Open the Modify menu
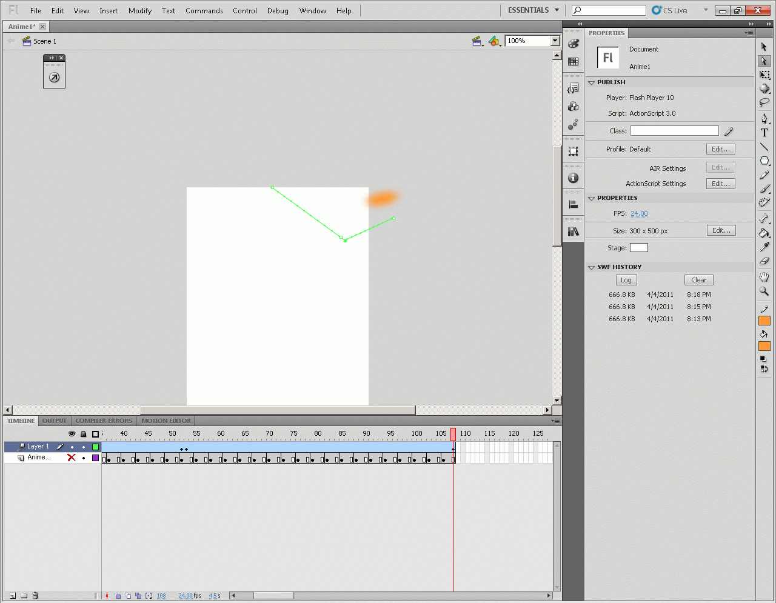The height and width of the screenshot is (603, 776). tap(140, 11)
